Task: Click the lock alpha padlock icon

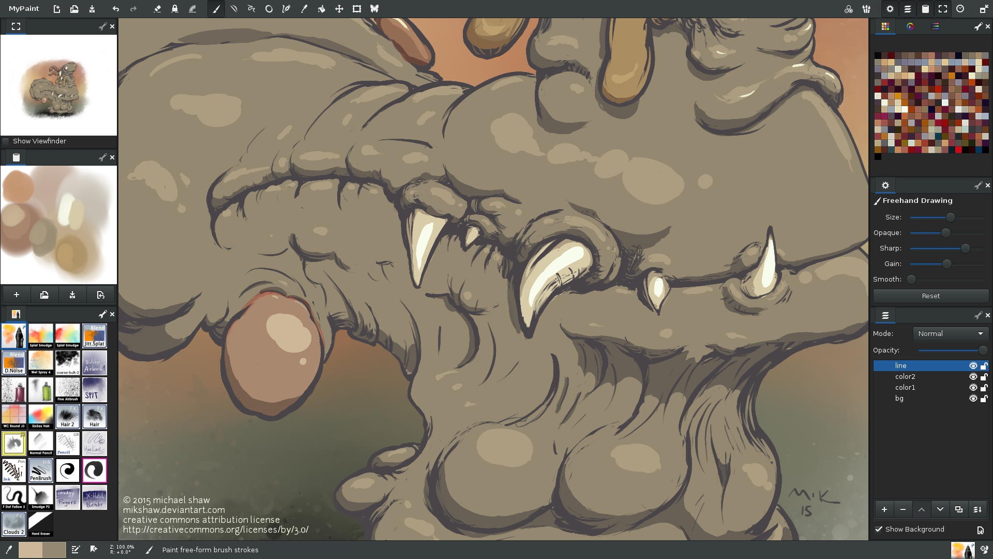Action: click(x=175, y=9)
